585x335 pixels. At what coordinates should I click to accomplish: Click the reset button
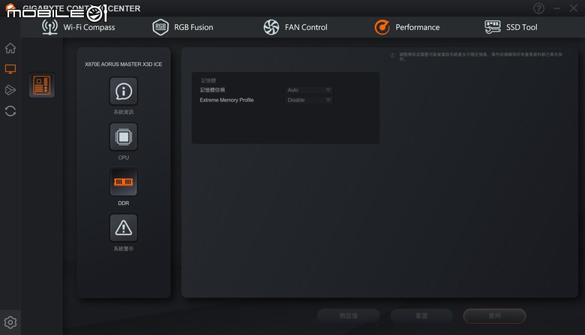click(421, 316)
